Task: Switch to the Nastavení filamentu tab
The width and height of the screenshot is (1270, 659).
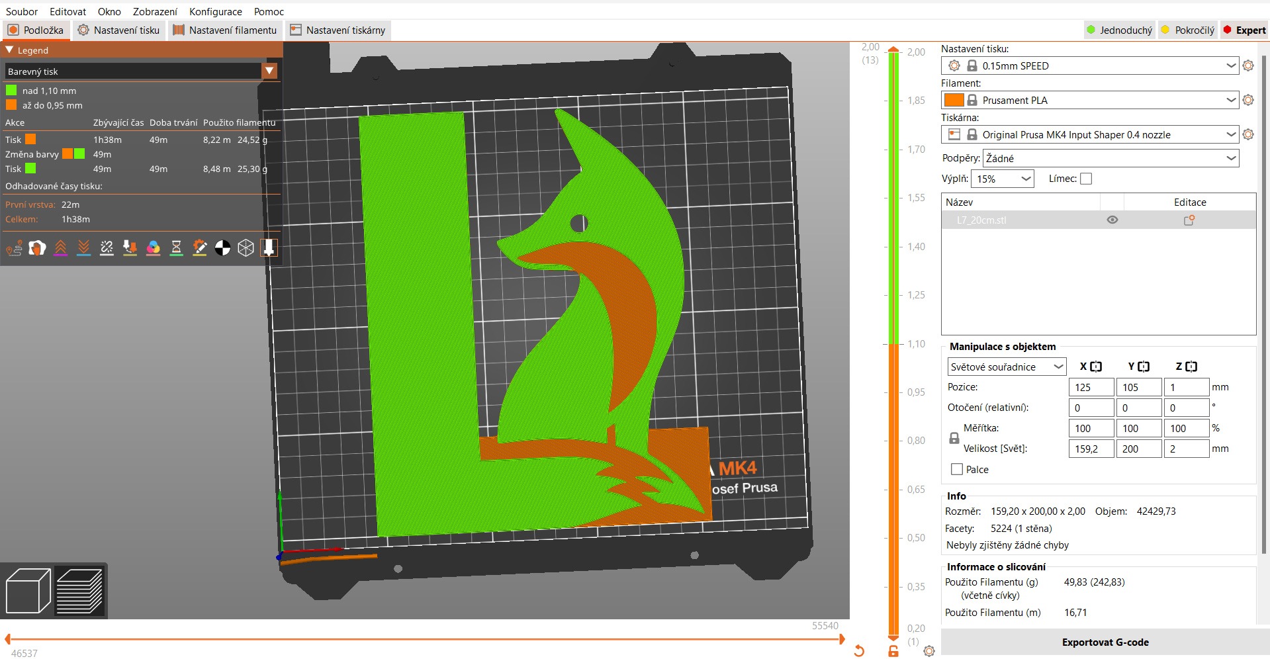Action: [225, 30]
